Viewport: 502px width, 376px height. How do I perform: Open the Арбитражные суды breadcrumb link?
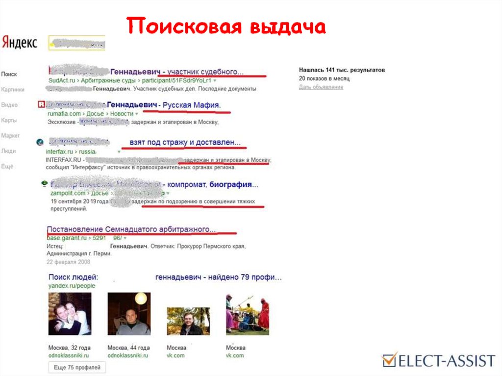tap(108, 80)
